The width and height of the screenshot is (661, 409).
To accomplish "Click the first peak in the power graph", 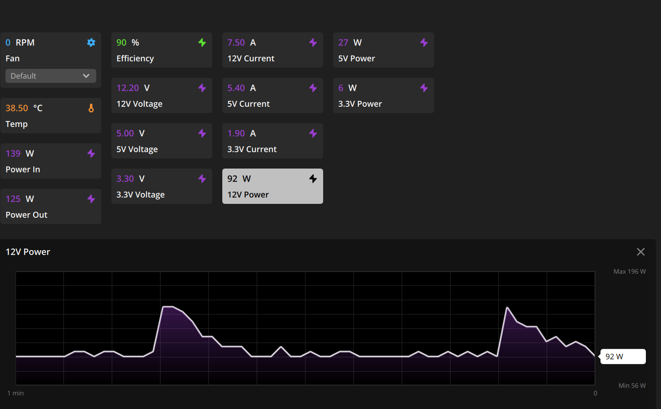I will point(168,307).
